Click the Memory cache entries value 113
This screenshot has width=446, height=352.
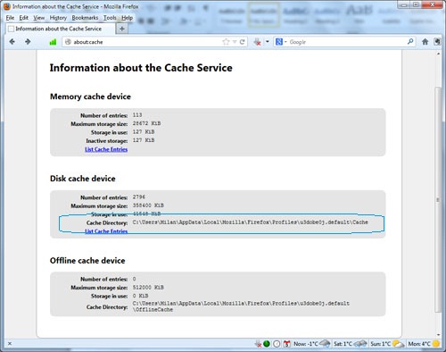click(x=137, y=115)
